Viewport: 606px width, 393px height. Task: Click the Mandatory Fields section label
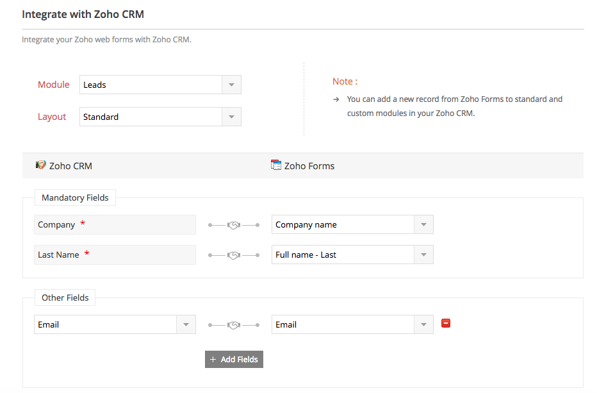pyautogui.click(x=75, y=197)
